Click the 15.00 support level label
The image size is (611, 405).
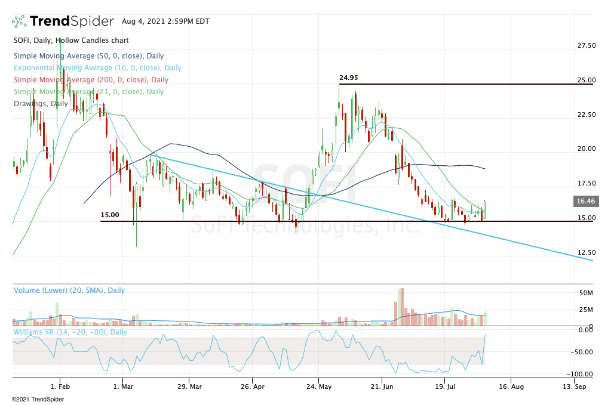109,215
